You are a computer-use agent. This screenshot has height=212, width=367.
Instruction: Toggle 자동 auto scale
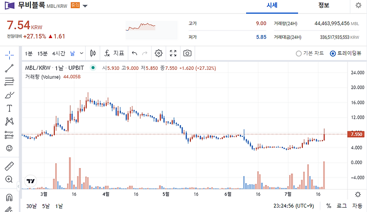click(357, 206)
